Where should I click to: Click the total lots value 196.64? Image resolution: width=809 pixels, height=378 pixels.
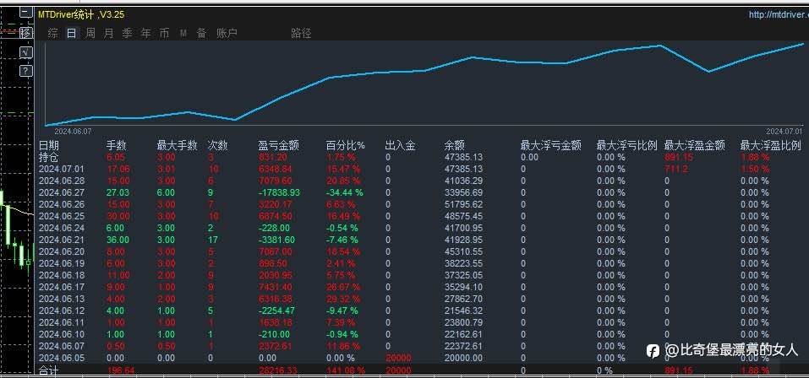click(120, 370)
